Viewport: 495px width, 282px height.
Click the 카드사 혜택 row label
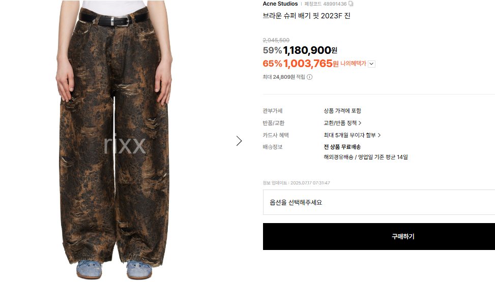click(276, 135)
